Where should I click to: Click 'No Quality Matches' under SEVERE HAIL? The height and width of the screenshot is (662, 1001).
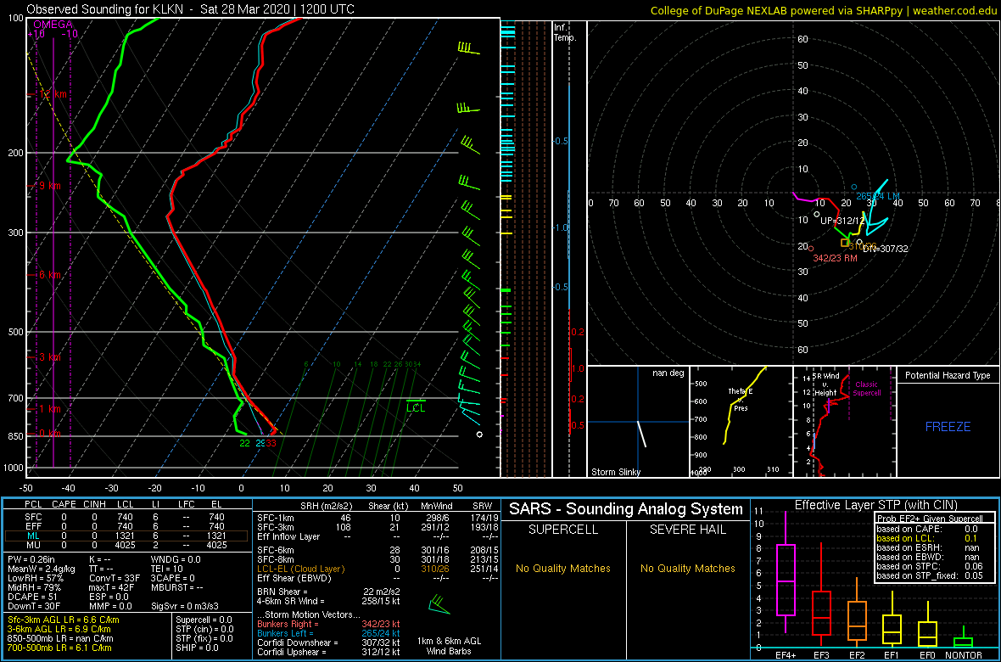(x=687, y=568)
